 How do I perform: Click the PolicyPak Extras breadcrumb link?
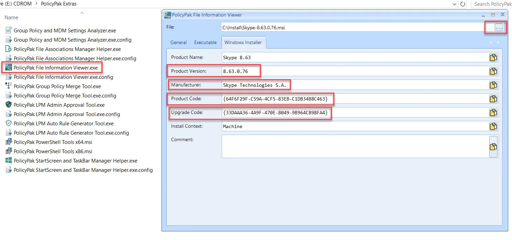coord(59,4)
